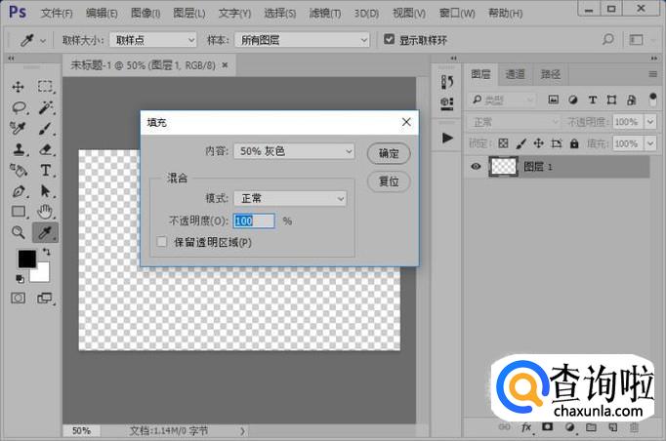The height and width of the screenshot is (441, 666).
Task: Lock image pixels brush icon
Action: pyautogui.click(x=521, y=143)
